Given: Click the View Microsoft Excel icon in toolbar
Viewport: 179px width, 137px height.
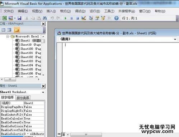Looking at the screenshot, I should [5, 18].
